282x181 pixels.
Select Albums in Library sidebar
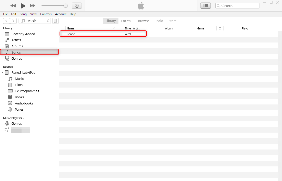(x=29, y=46)
